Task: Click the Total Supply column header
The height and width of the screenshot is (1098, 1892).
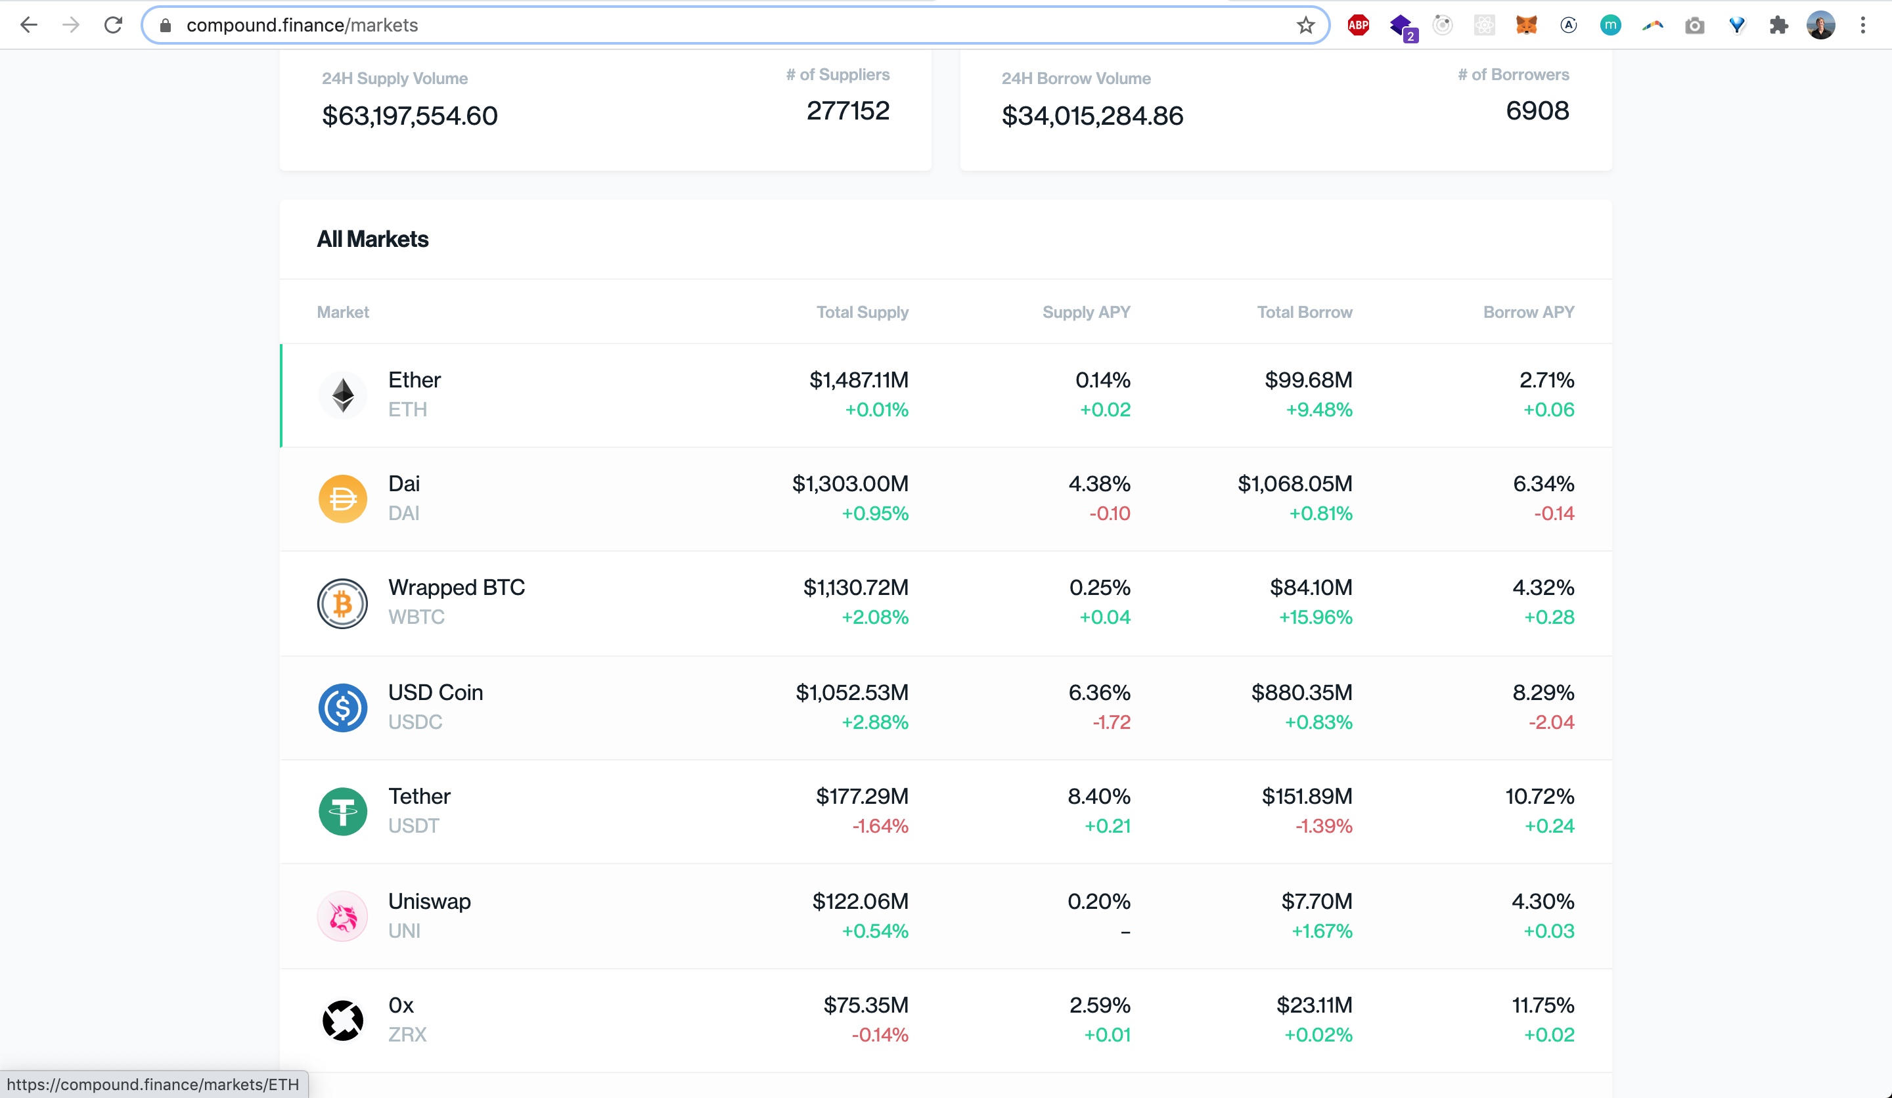Action: (x=862, y=312)
